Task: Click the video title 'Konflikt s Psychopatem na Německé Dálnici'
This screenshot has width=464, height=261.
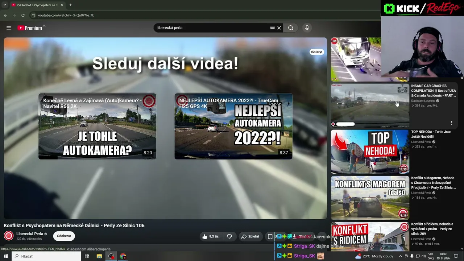Action: pyautogui.click(x=74, y=225)
